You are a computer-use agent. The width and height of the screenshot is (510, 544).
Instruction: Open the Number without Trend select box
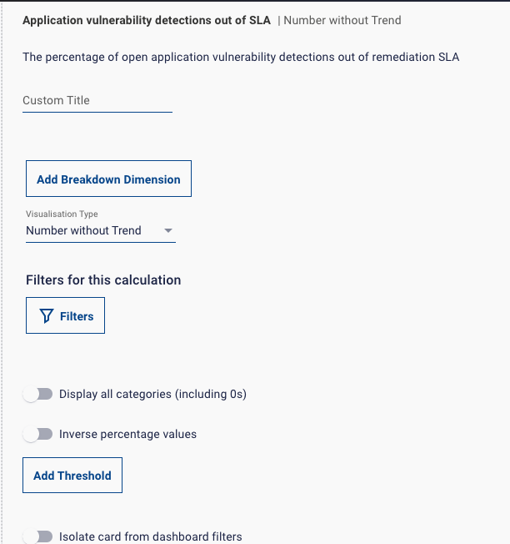point(92,230)
